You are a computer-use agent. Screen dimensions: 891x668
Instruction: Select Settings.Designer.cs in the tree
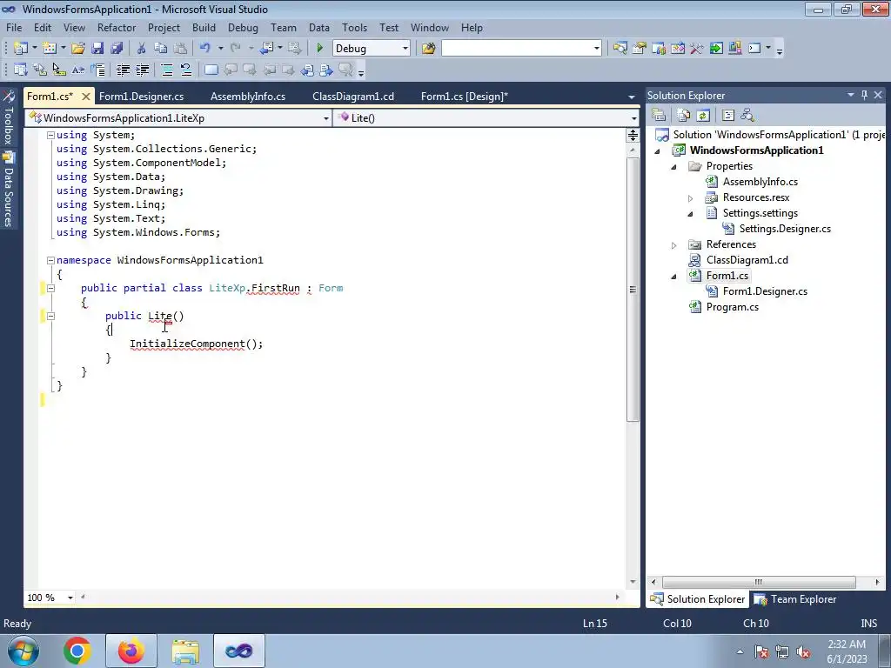coord(785,229)
